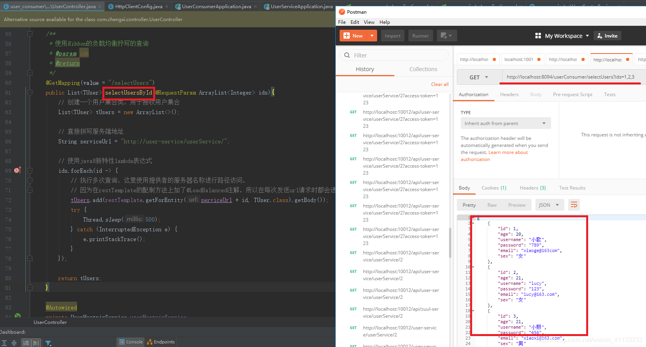Image resolution: width=646 pixels, height=347 pixels.
Task: Select the Raw response view
Action: point(492,205)
